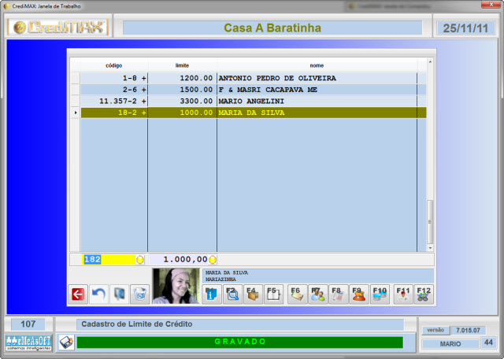Click the customer photo thumbnail
Image resolution: width=504 pixels, height=359 pixels.
(x=175, y=287)
